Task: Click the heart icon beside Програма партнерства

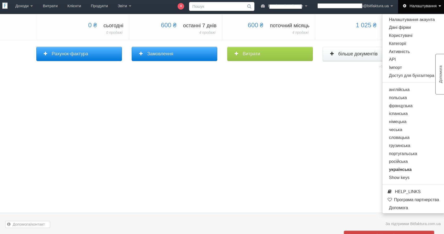Action: coord(390,200)
